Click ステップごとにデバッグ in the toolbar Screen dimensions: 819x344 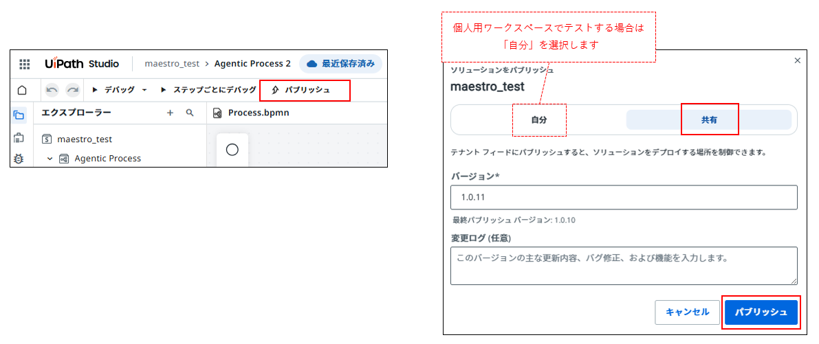[x=208, y=90]
